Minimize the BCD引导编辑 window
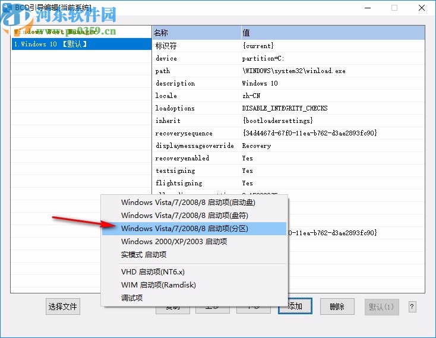Image resolution: width=436 pixels, height=338 pixels. [x=368, y=8]
